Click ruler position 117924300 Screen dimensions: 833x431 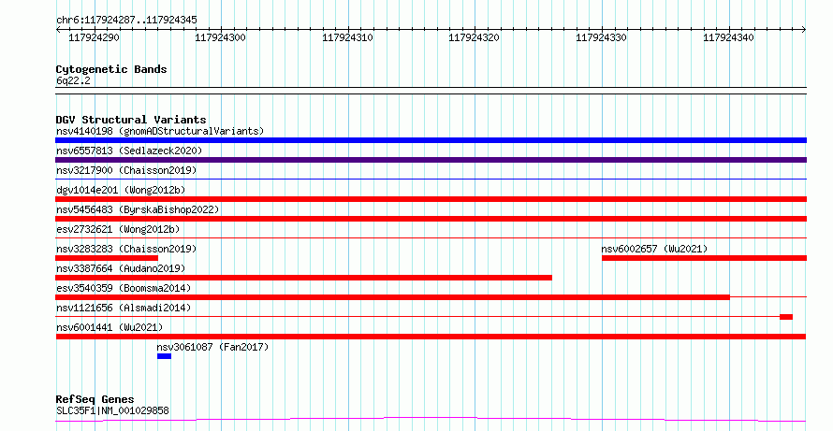click(x=221, y=37)
